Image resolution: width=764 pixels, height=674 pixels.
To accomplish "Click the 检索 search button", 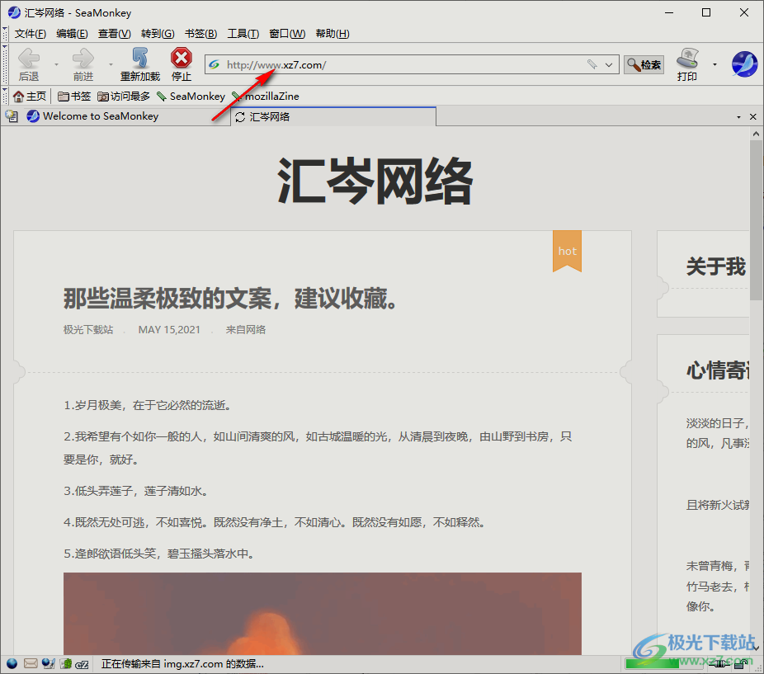I will (644, 64).
